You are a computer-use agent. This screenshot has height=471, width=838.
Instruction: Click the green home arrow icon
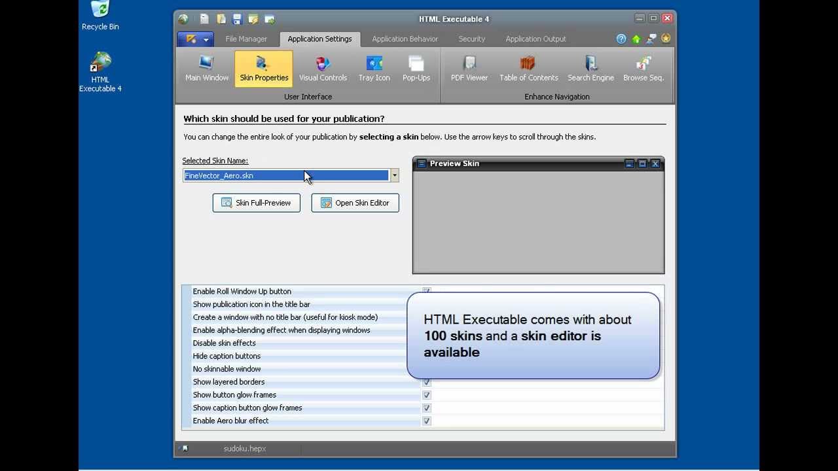(x=636, y=39)
